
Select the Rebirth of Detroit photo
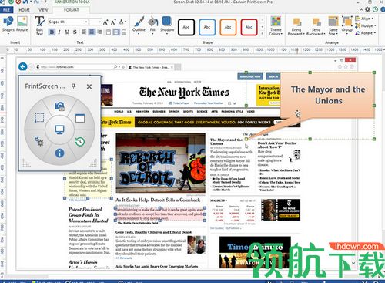point(160,163)
